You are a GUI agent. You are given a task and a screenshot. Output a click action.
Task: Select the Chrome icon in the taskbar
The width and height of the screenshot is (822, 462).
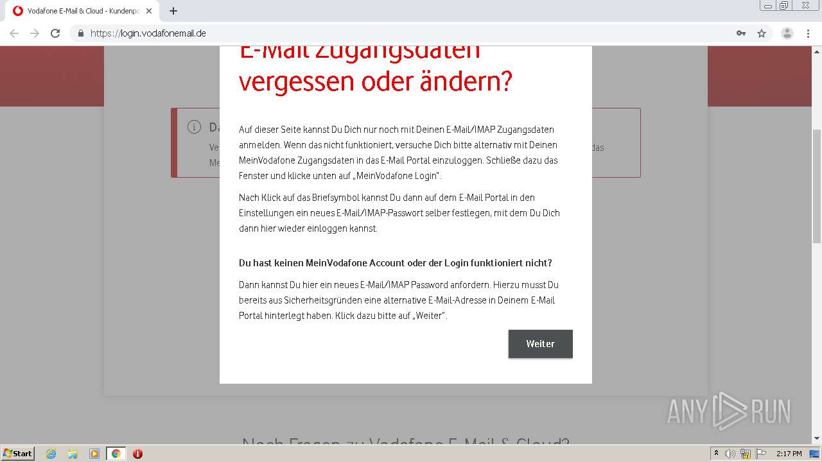click(x=116, y=454)
